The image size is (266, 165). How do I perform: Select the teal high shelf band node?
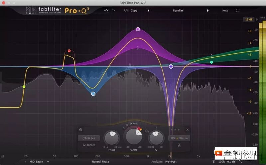211,62
